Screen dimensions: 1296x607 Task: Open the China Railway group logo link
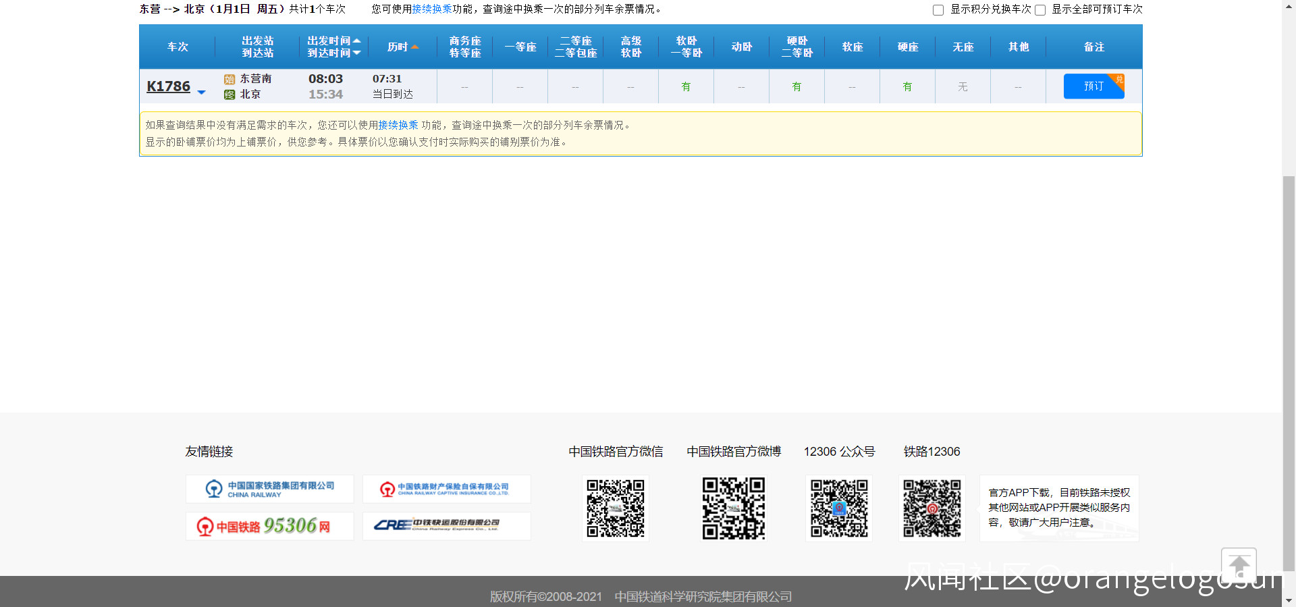point(270,489)
